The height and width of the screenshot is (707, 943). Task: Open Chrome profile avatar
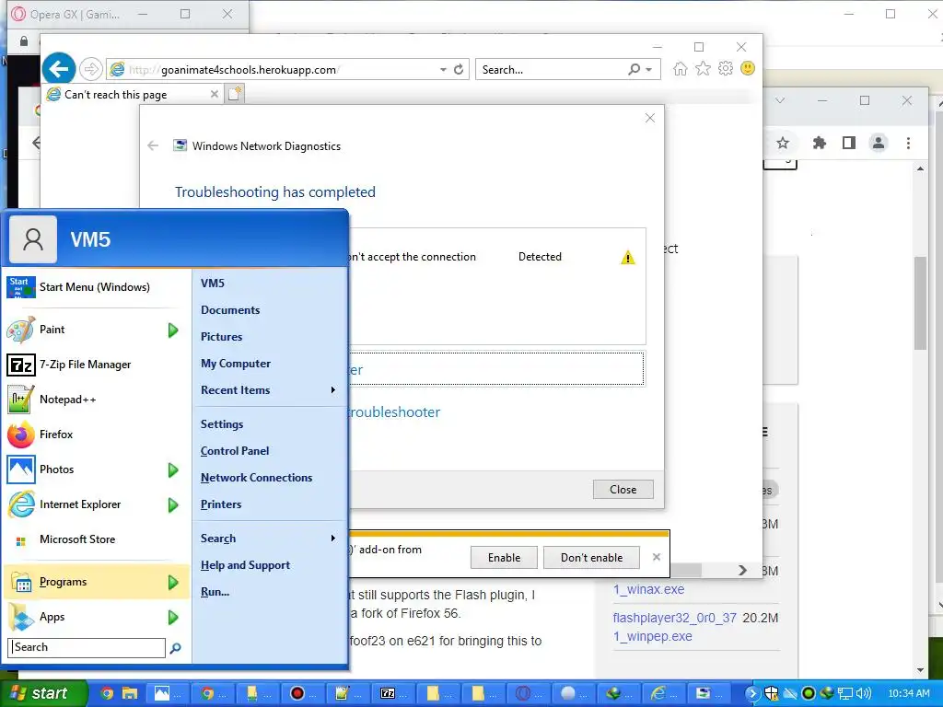[878, 143]
